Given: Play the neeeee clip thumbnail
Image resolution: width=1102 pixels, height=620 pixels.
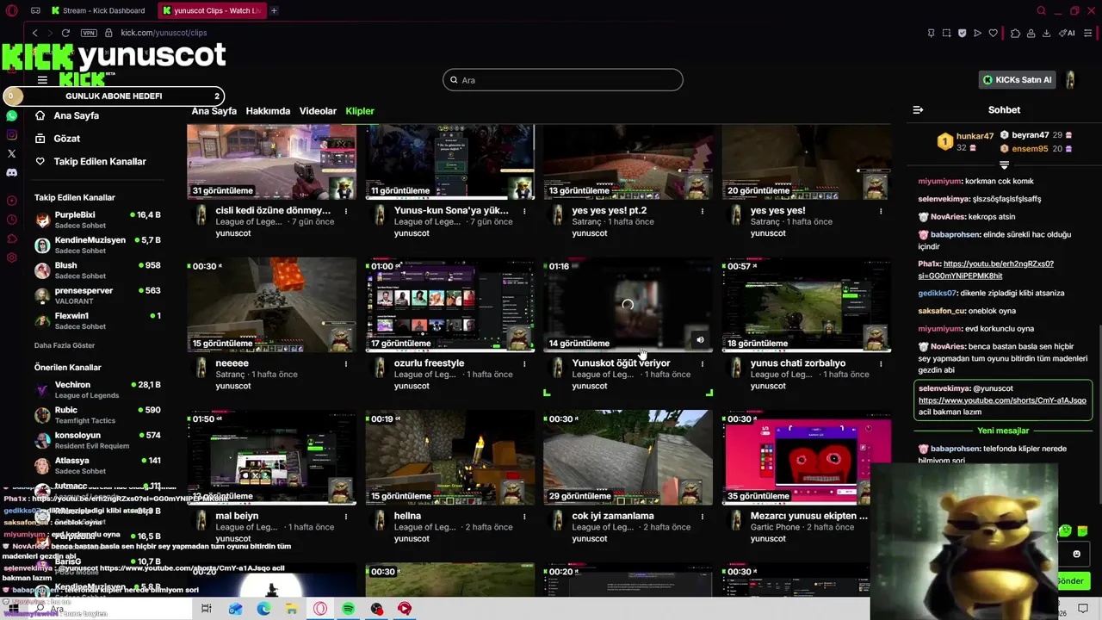Looking at the screenshot, I should [x=271, y=305].
